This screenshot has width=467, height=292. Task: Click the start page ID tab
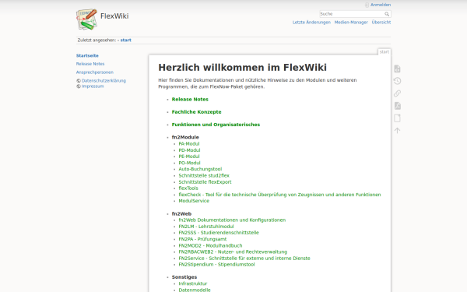(384, 52)
